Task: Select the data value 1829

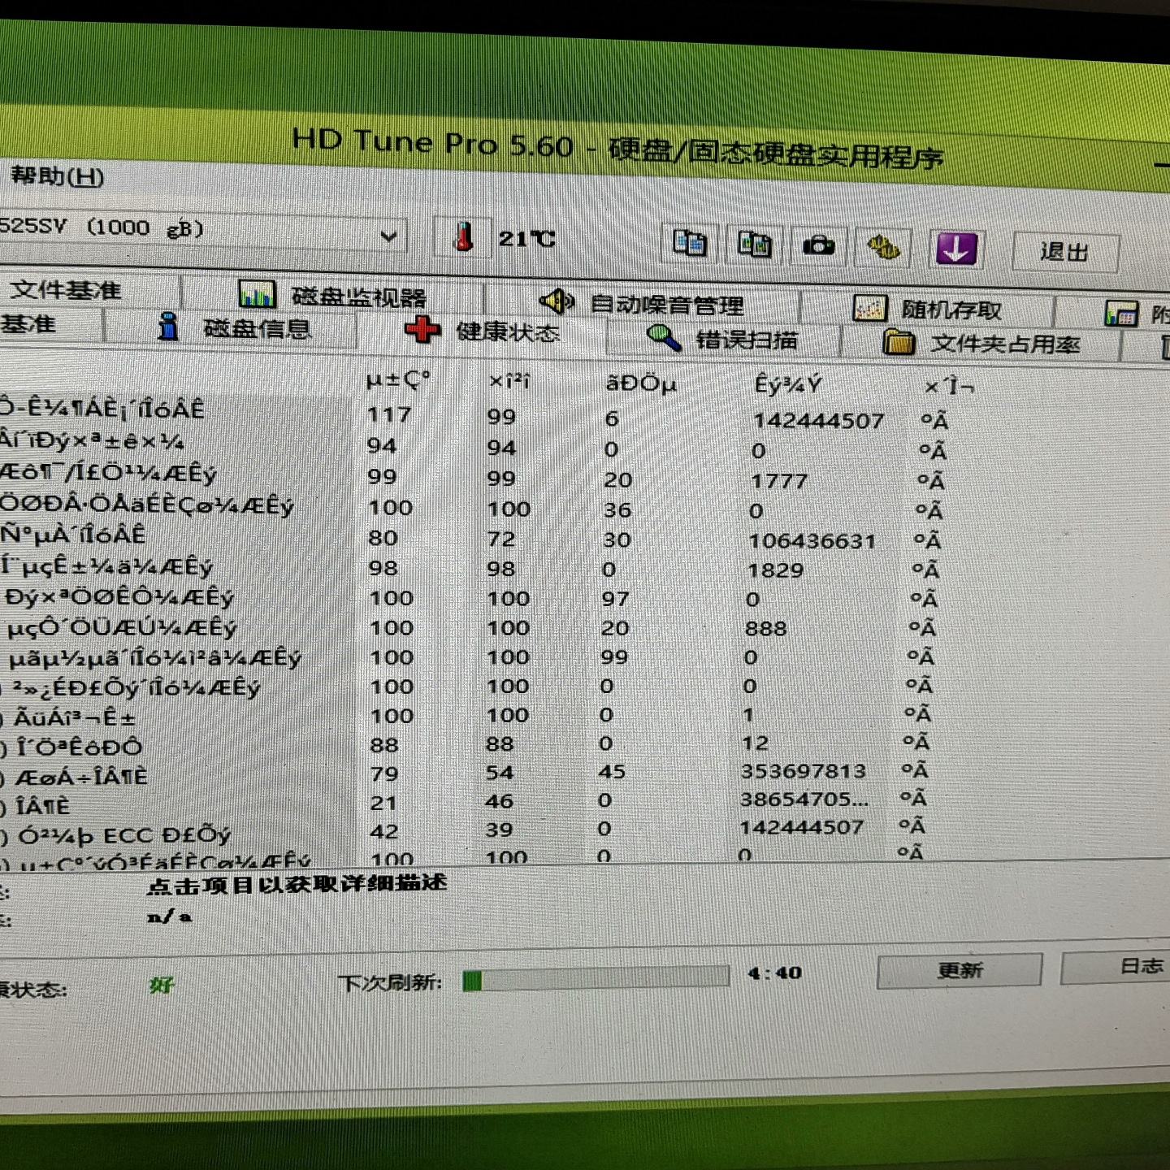Action: 775,570
